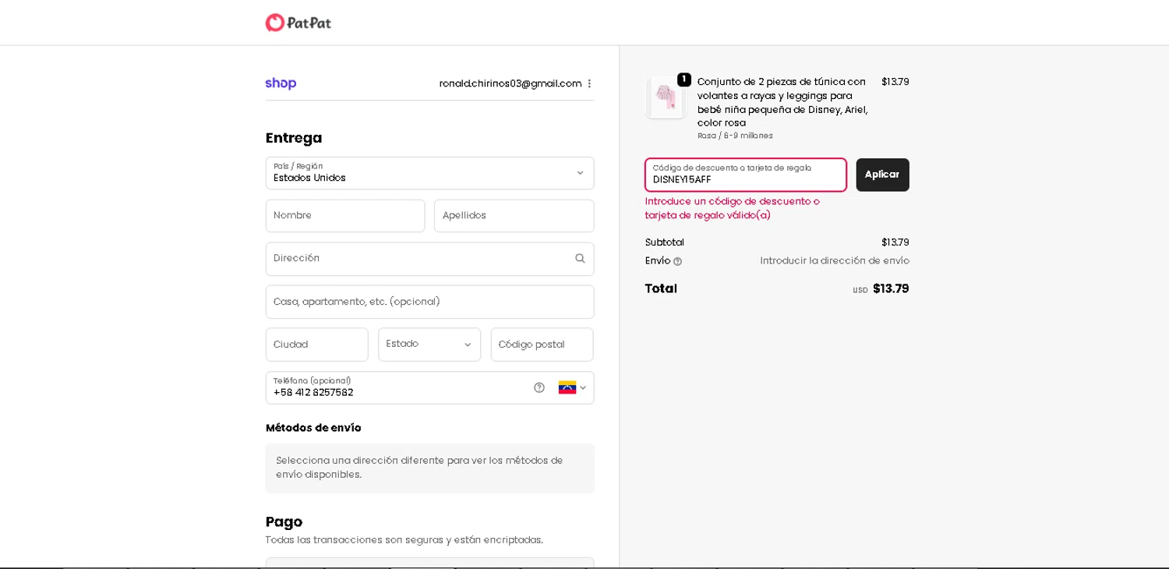Click into the Dirección field

click(429, 259)
